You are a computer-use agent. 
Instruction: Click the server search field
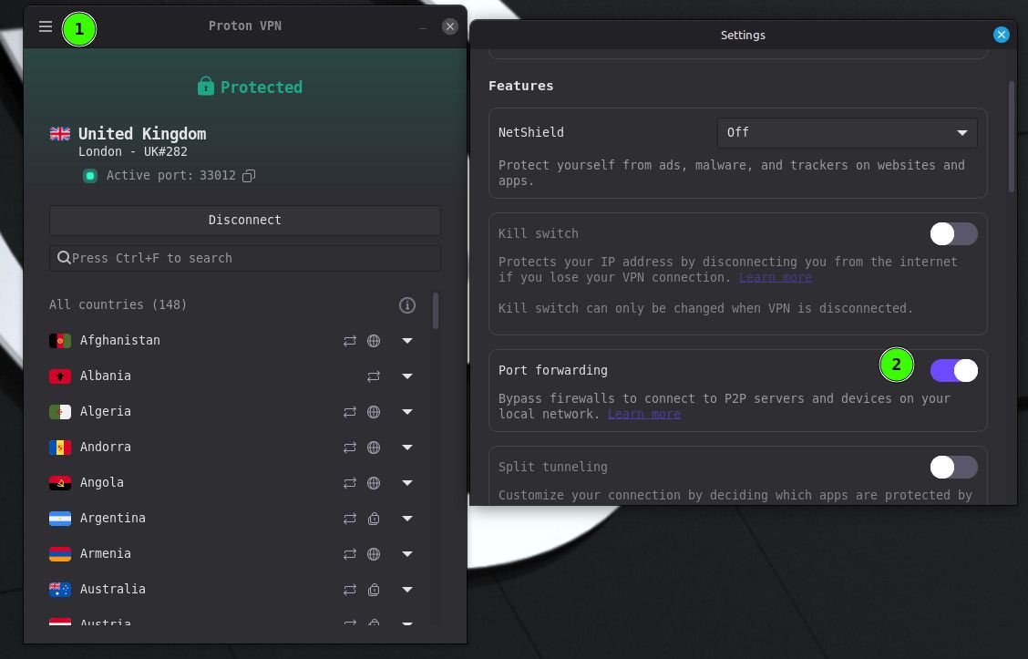point(244,258)
